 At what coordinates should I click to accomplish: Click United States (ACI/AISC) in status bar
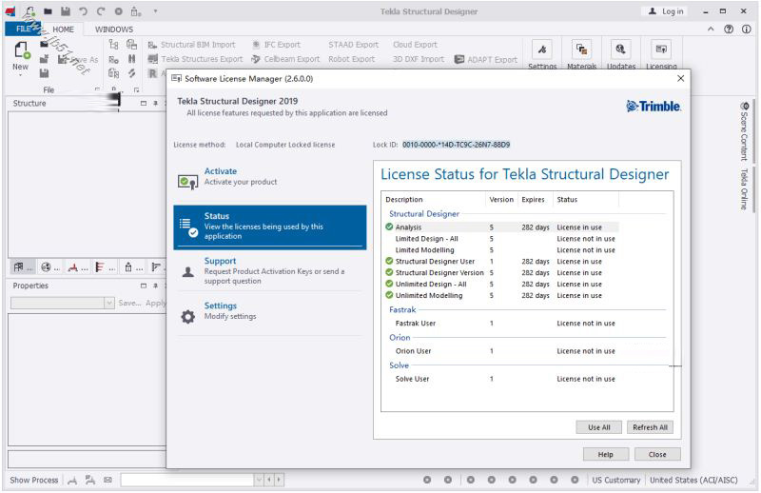click(x=693, y=480)
